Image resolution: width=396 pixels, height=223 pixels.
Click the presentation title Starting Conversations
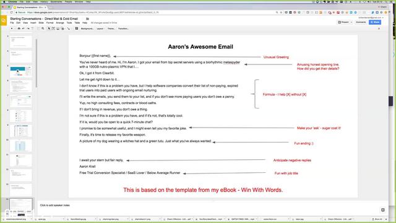[44, 19]
